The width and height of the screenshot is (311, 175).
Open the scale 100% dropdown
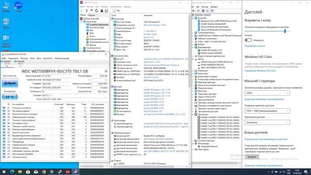pyautogui.click(x=267, y=93)
